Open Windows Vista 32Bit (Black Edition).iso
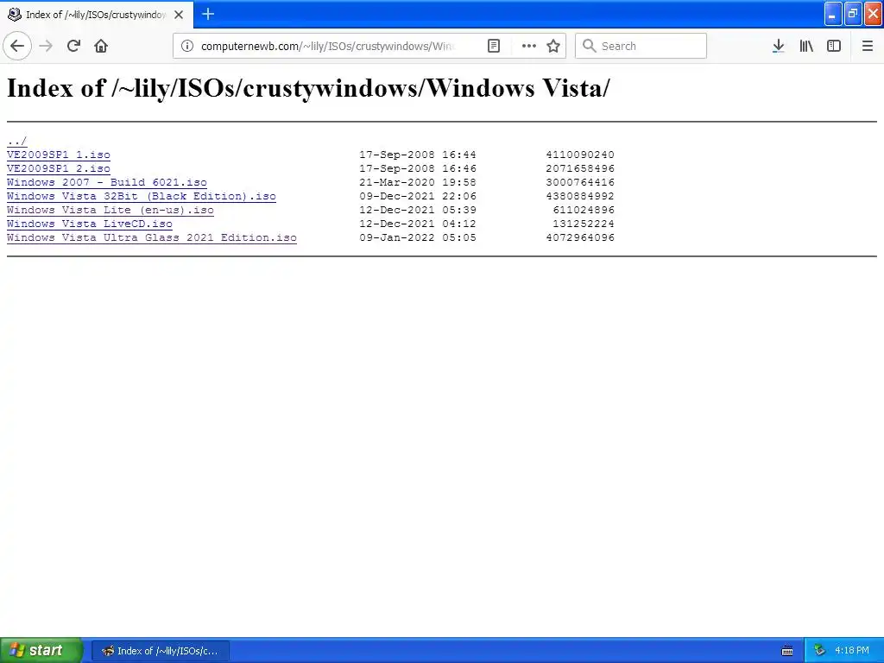Screen dimensions: 884x663 click(x=142, y=196)
